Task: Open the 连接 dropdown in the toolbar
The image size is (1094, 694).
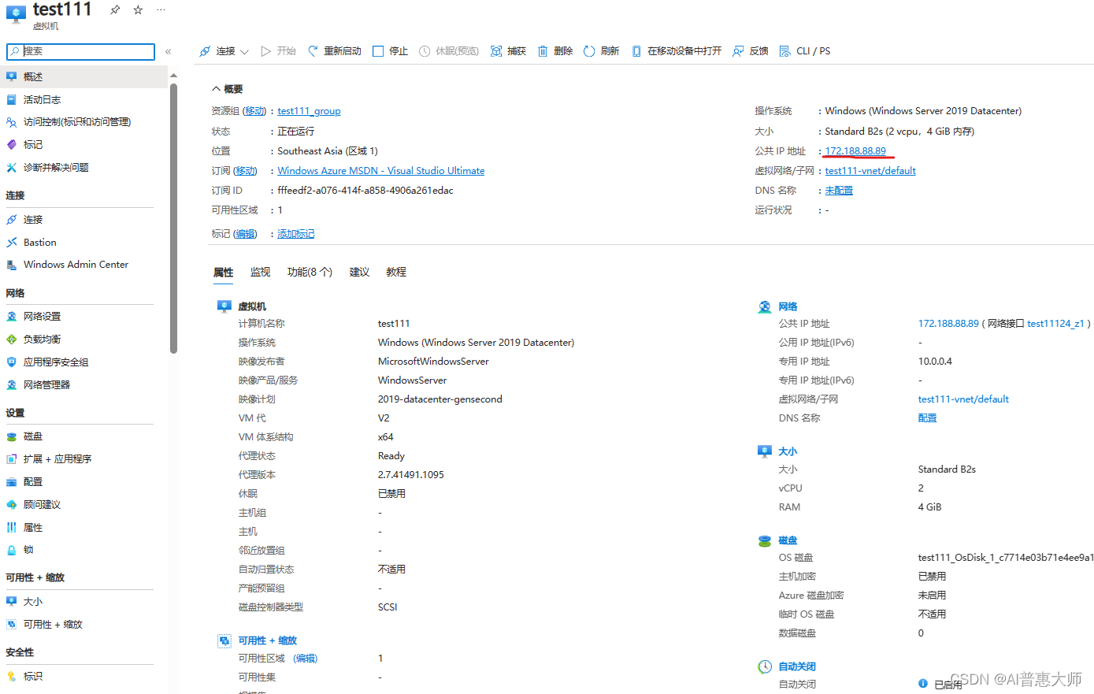Action: coord(224,51)
